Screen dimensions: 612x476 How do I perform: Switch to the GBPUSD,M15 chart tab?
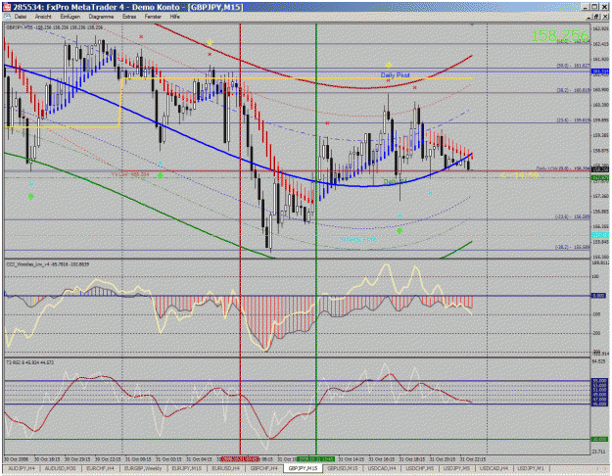click(343, 468)
